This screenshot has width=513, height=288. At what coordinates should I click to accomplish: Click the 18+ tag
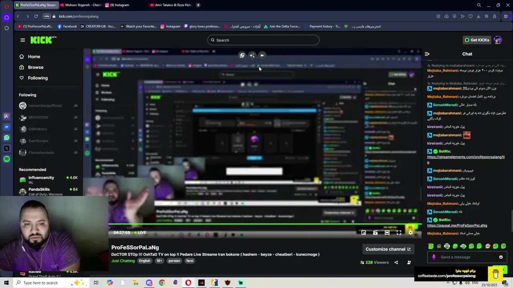click(x=159, y=261)
